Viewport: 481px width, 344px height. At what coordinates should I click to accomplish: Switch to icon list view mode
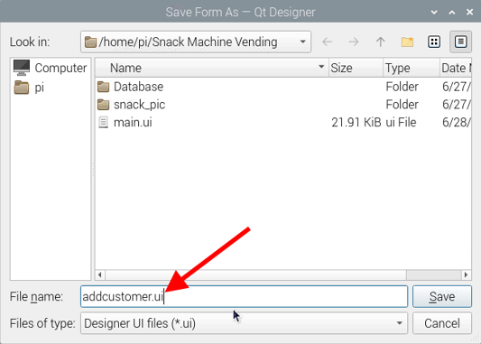coord(434,42)
